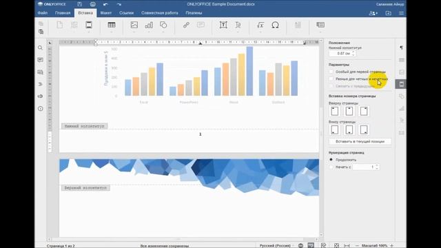The image size is (441, 248).
Task: Expand the content controls dropdown arrow
Action: coord(320,32)
